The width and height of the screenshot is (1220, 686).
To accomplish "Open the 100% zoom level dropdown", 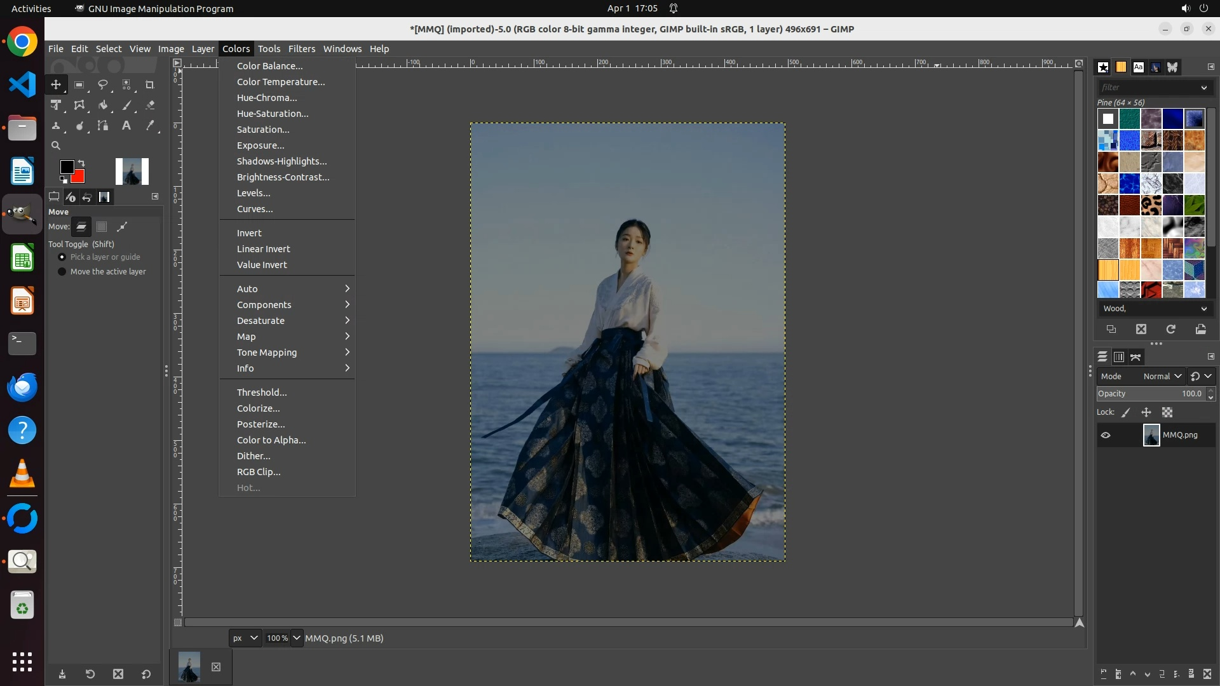I will point(297,638).
